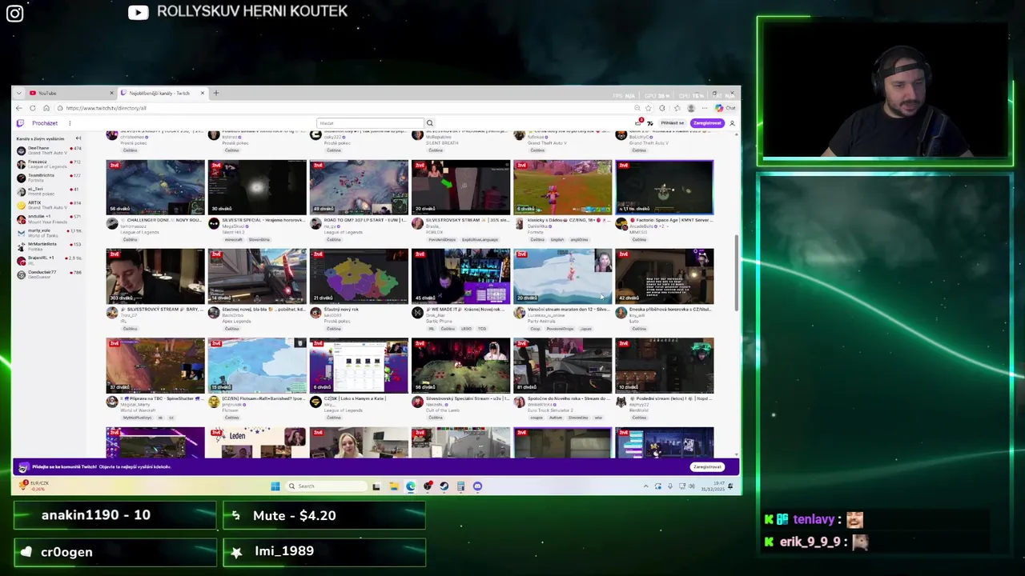Open a new browser tab
The height and width of the screenshot is (576, 1025).
point(216,93)
